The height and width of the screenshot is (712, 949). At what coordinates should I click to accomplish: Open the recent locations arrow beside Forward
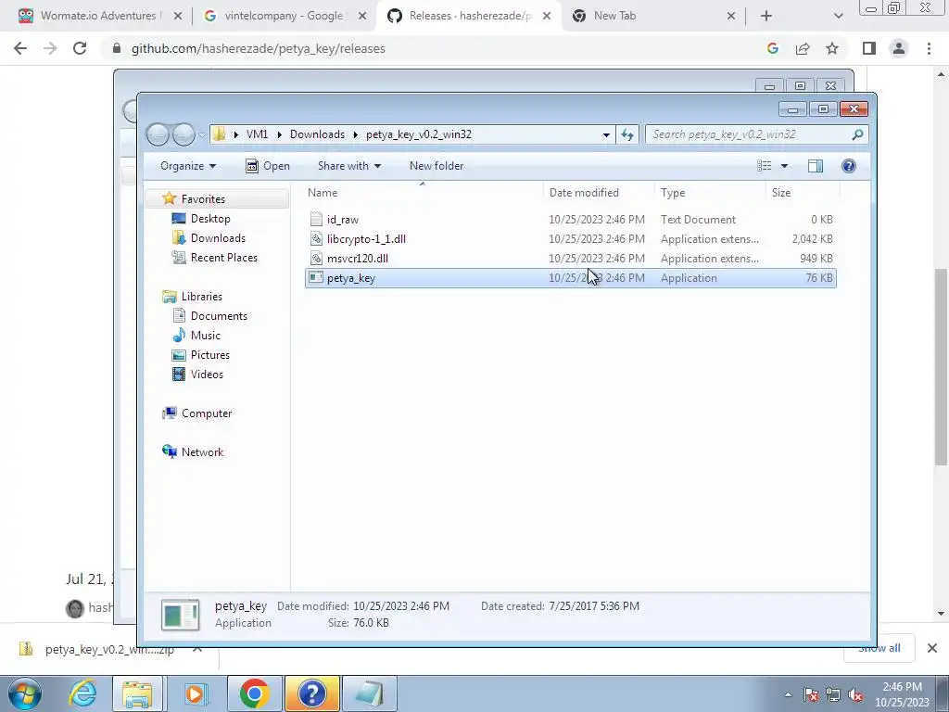(x=202, y=135)
